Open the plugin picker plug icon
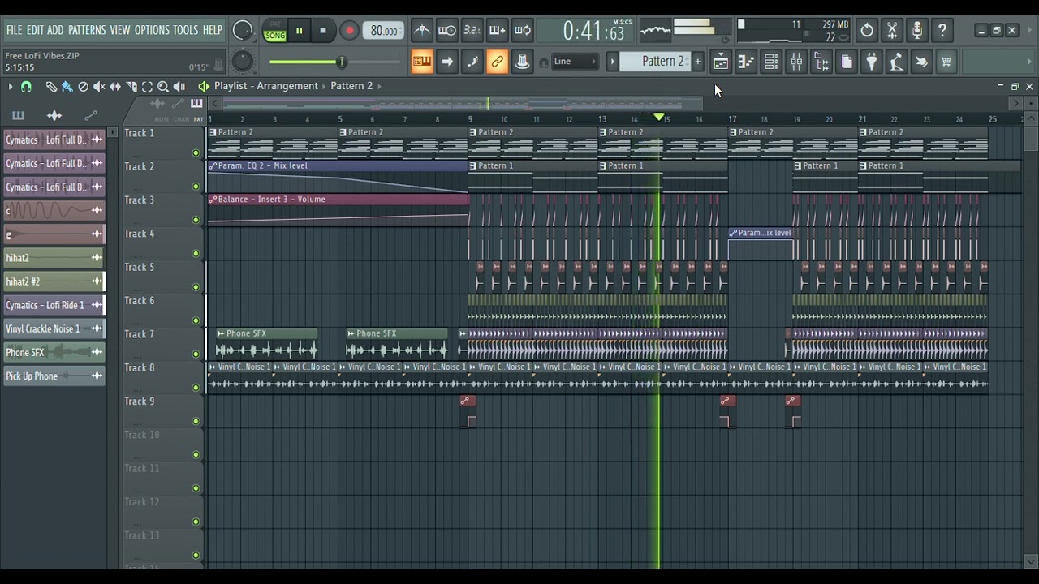The image size is (1039, 584). (872, 62)
